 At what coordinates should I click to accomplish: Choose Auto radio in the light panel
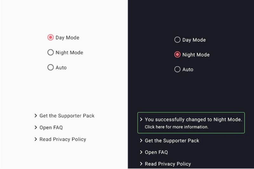coord(50,67)
